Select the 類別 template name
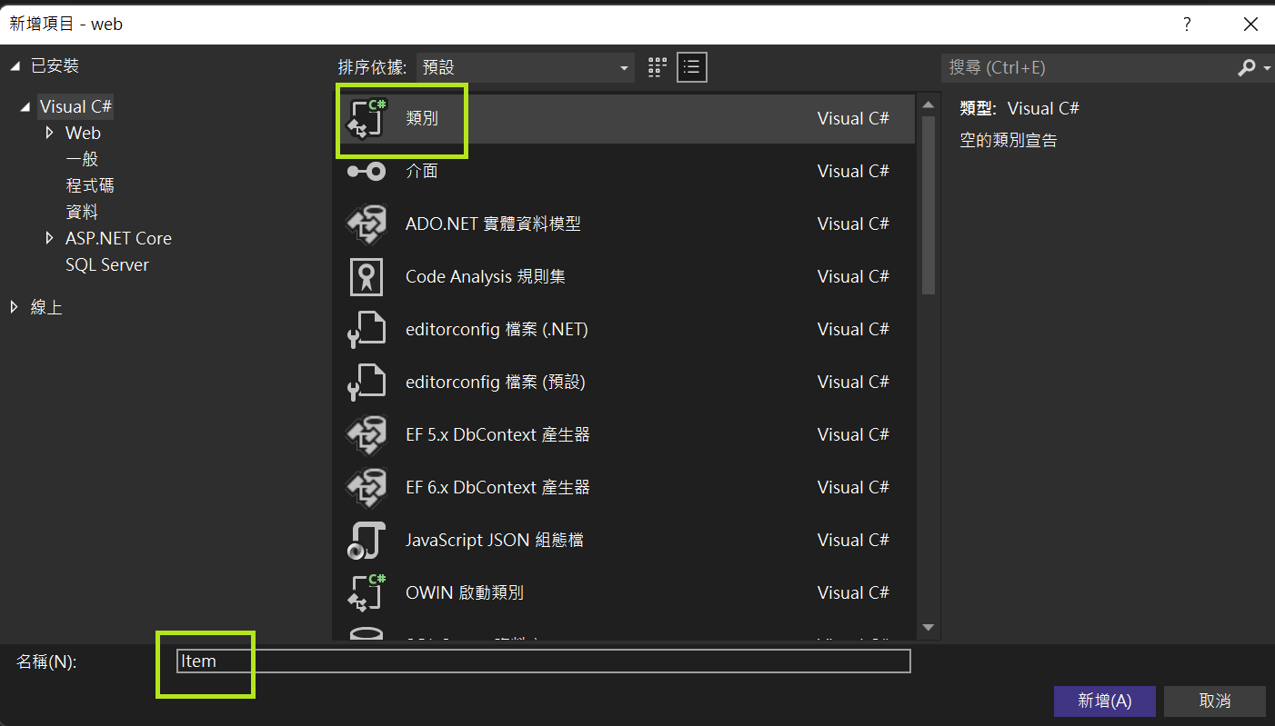Image resolution: width=1275 pixels, height=726 pixels. coord(422,118)
